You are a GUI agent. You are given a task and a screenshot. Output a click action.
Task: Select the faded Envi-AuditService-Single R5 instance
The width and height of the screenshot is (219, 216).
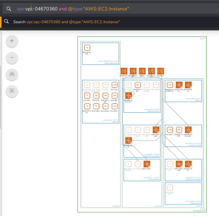click(x=96, y=85)
